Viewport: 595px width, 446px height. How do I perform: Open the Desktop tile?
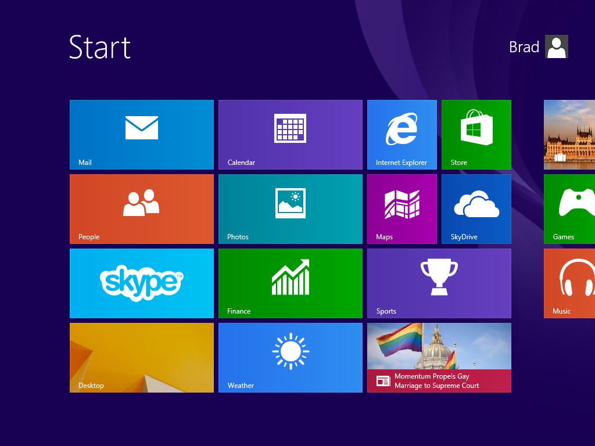[142, 358]
